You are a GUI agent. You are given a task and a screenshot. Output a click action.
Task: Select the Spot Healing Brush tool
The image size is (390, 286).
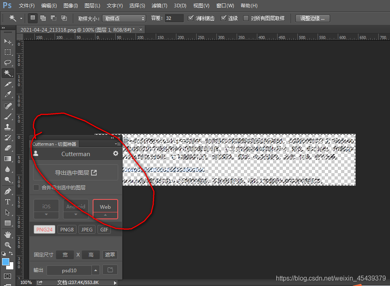[x=8, y=106]
